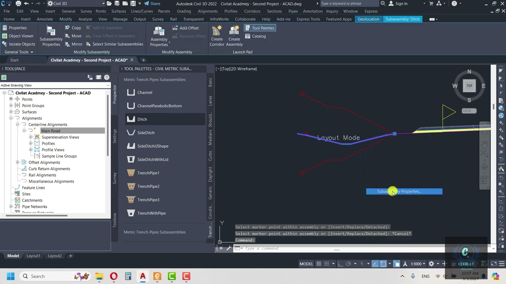Use the Mirror subassembly tool

[73, 44]
